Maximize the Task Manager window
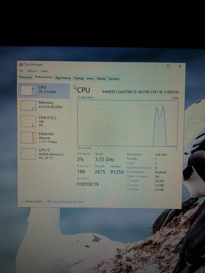205x273 pixels. tap(168, 66)
